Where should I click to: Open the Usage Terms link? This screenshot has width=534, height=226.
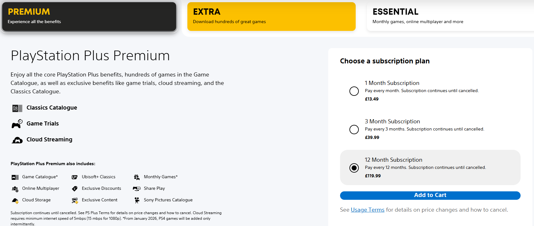click(x=368, y=210)
